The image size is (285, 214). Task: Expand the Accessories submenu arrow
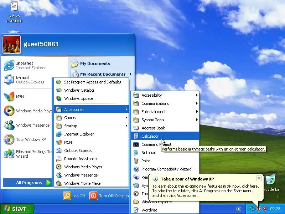point(126,109)
